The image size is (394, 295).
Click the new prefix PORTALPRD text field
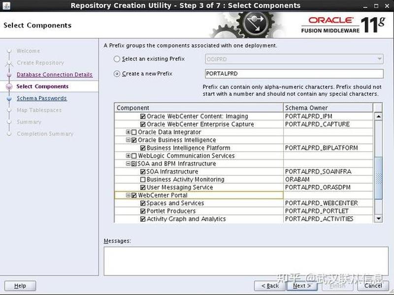point(294,74)
